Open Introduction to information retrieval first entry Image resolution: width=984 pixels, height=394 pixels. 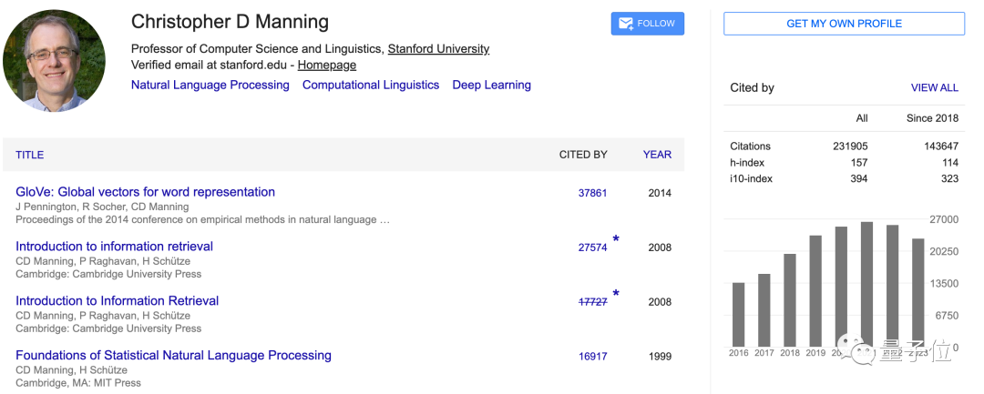[114, 247]
